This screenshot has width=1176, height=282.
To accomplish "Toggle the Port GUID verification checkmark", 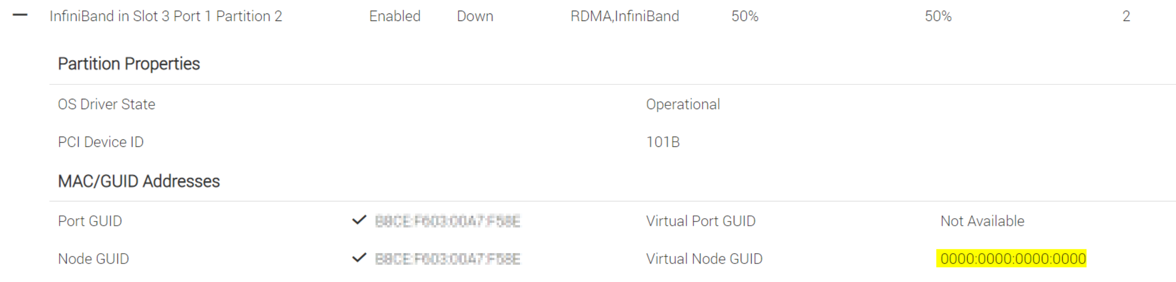I will [x=359, y=221].
